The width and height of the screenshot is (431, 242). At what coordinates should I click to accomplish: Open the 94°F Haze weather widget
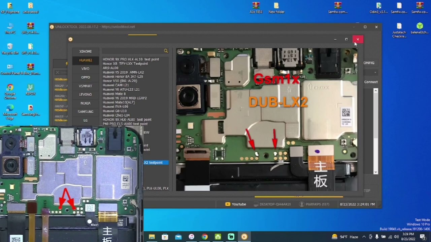(345, 237)
